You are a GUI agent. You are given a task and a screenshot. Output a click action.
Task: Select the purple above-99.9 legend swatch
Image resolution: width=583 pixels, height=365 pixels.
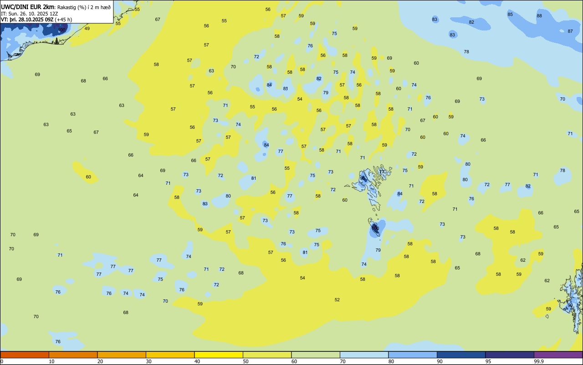click(558, 355)
